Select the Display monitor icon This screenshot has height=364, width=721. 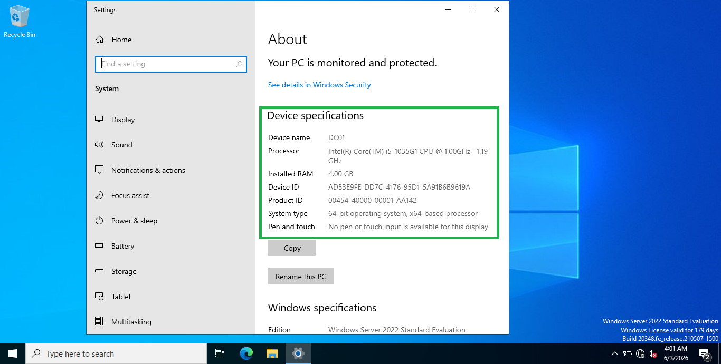[x=99, y=120]
